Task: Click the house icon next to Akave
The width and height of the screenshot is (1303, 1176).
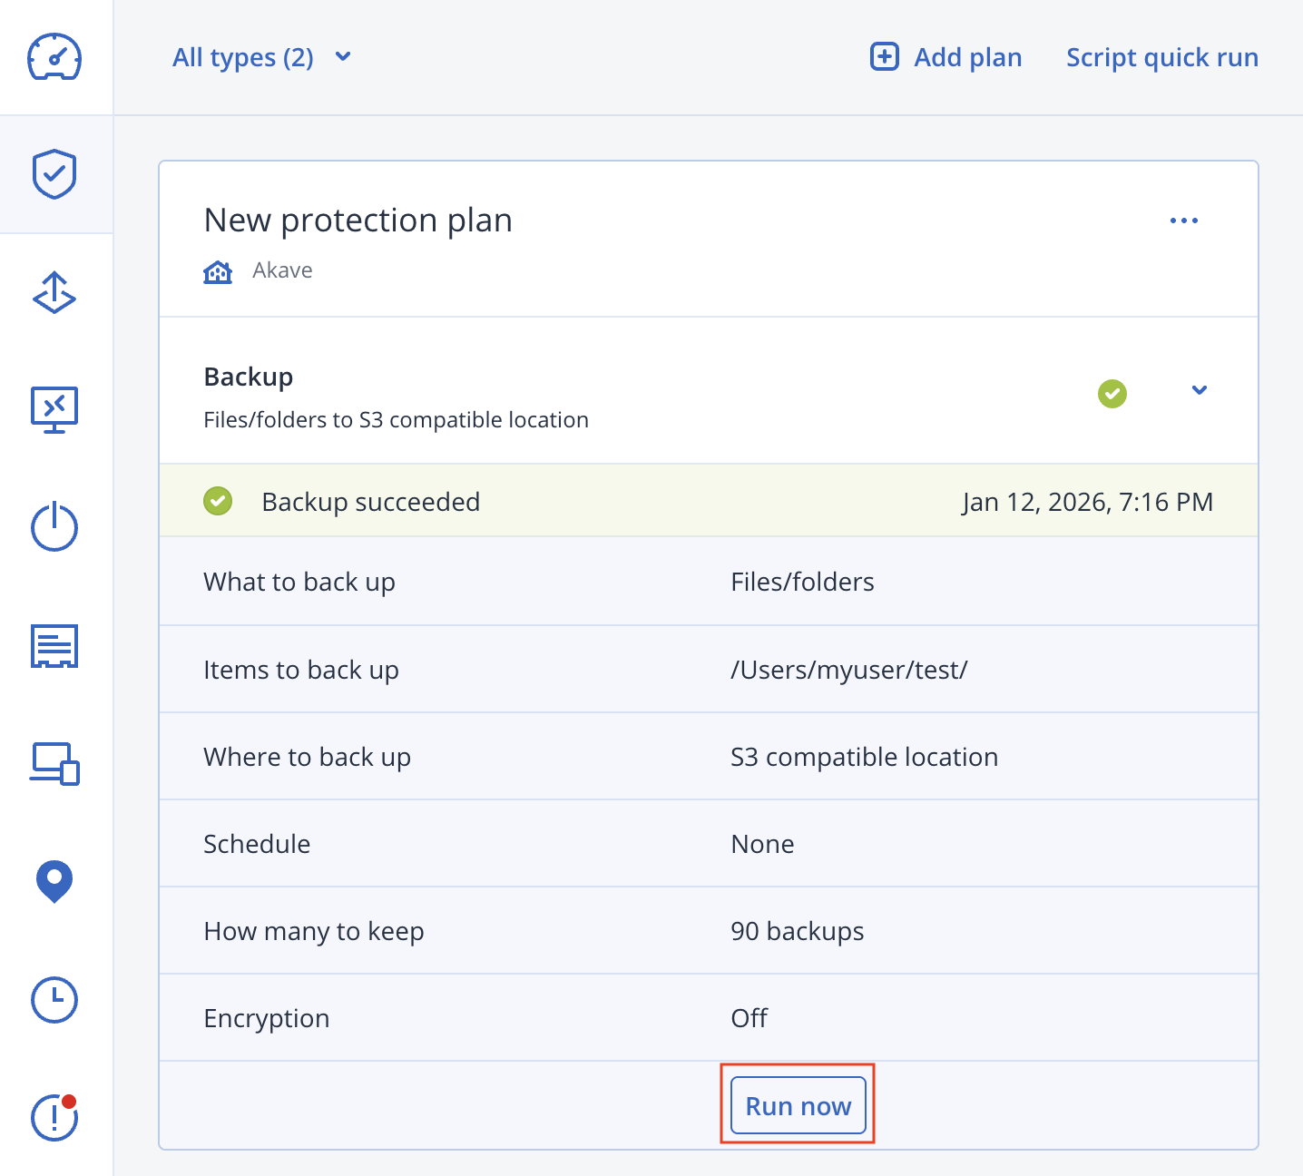Action: pos(217,270)
